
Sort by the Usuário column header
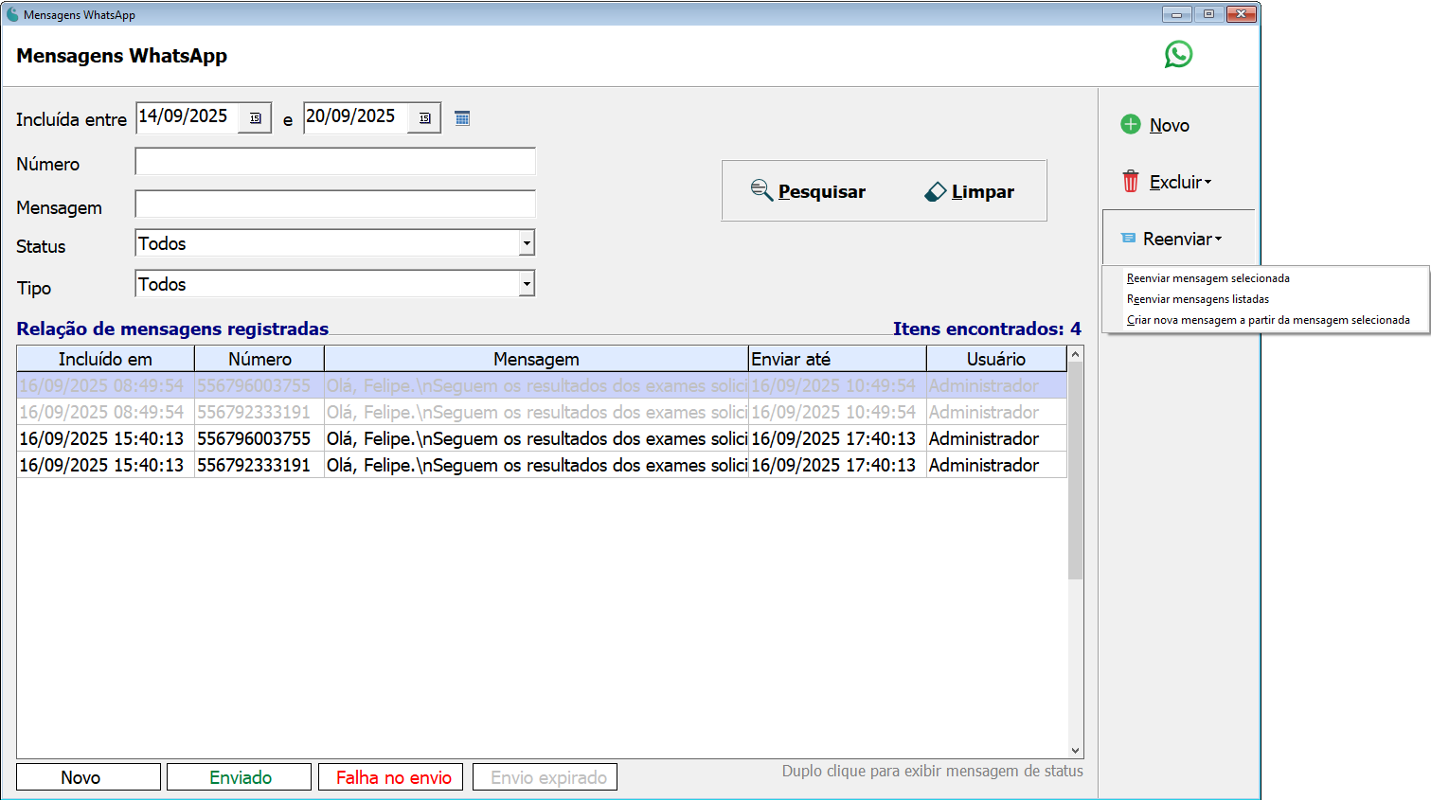[x=996, y=359]
